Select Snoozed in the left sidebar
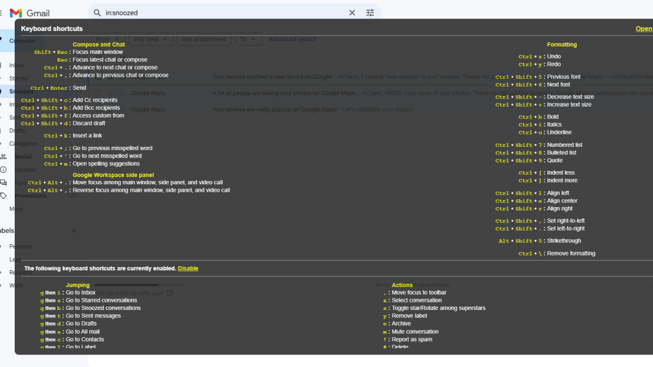The width and height of the screenshot is (653, 367). 21,91
